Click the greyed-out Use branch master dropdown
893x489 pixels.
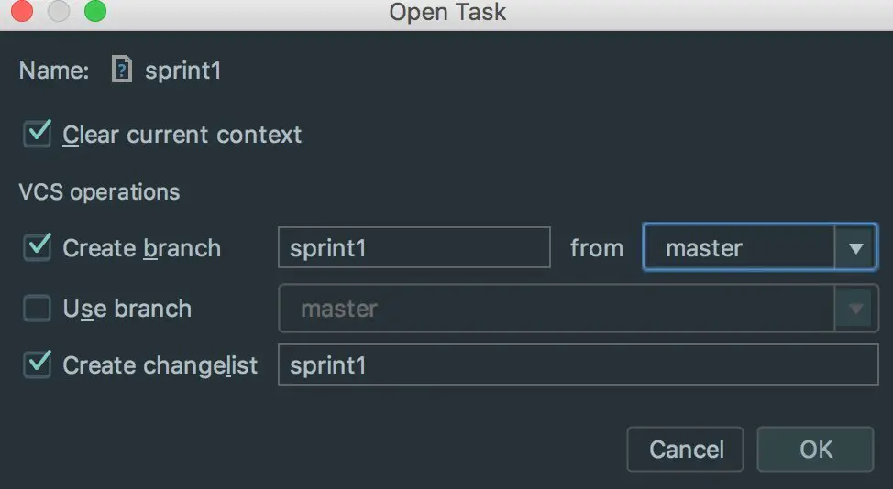coord(556,309)
